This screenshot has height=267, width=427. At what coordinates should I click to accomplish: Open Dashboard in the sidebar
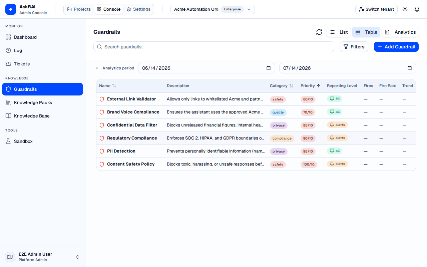point(42,37)
